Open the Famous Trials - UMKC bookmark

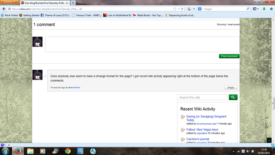87,15
